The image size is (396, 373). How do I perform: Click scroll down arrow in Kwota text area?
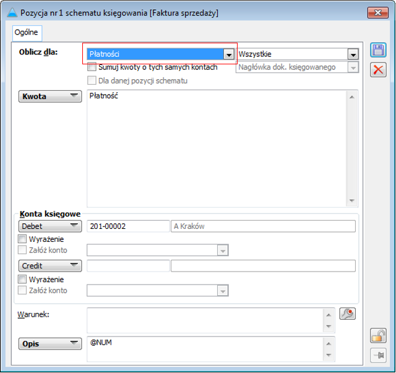click(352, 200)
